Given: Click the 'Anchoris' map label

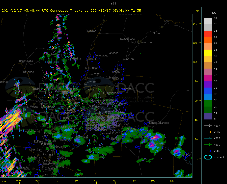Looking at the screenshot, I should click(65, 140).
